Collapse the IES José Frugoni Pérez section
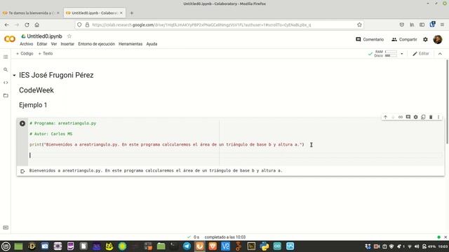This screenshot has width=449, height=252. [x=14, y=75]
